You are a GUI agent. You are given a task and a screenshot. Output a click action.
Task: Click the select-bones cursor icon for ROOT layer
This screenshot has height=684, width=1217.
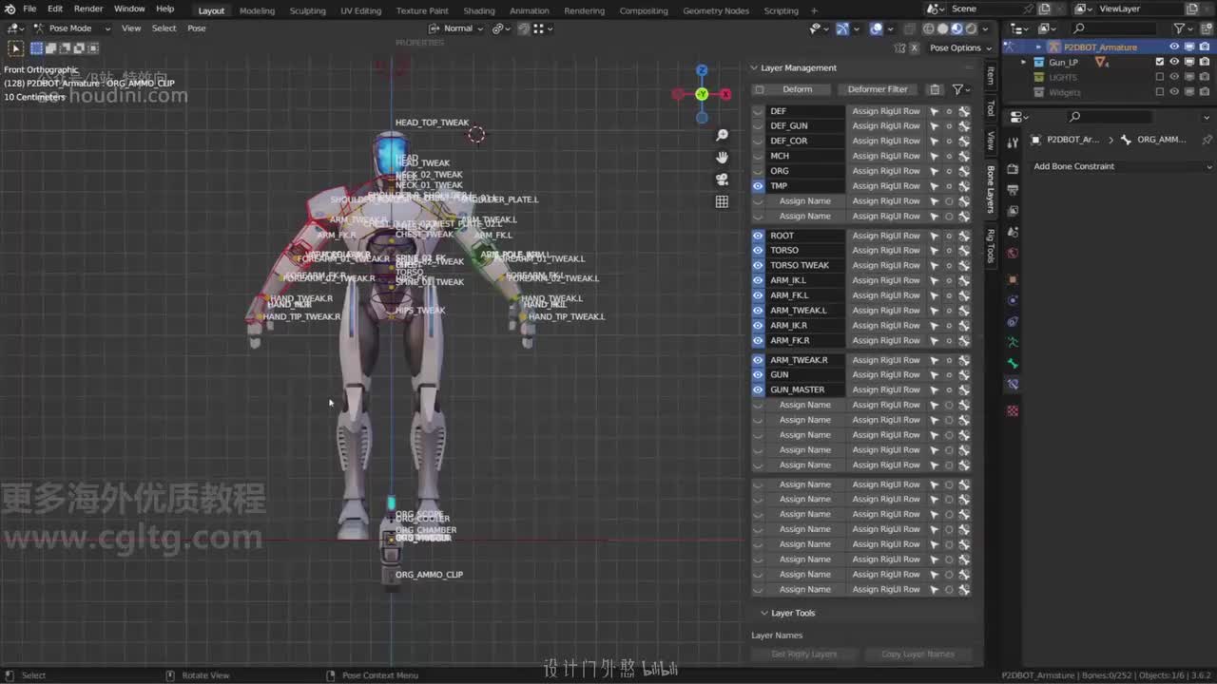pyautogui.click(x=934, y=236)
